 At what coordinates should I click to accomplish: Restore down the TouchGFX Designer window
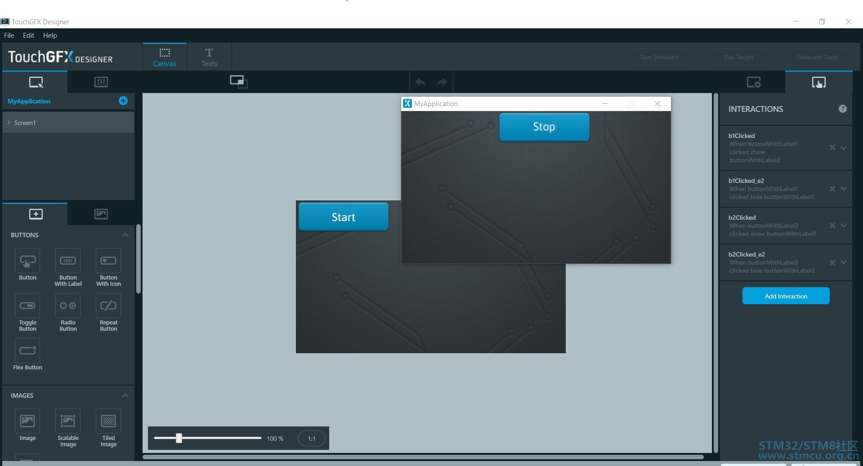click(x=822, y=22)
